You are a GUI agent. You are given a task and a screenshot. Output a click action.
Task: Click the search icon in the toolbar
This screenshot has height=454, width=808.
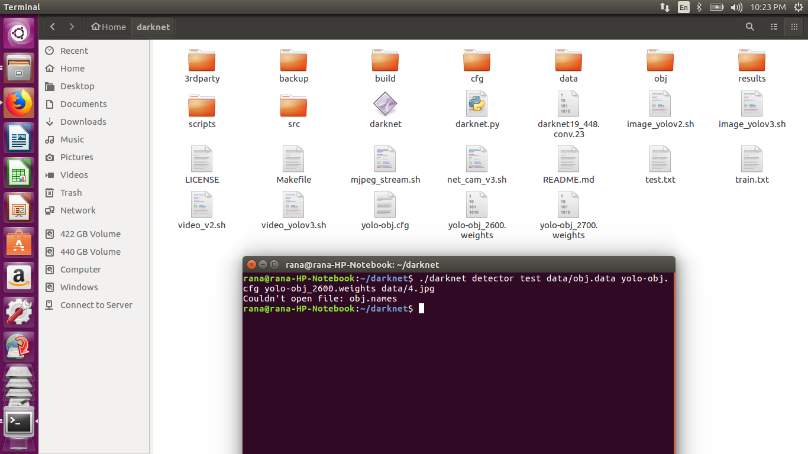click(749, 27)
